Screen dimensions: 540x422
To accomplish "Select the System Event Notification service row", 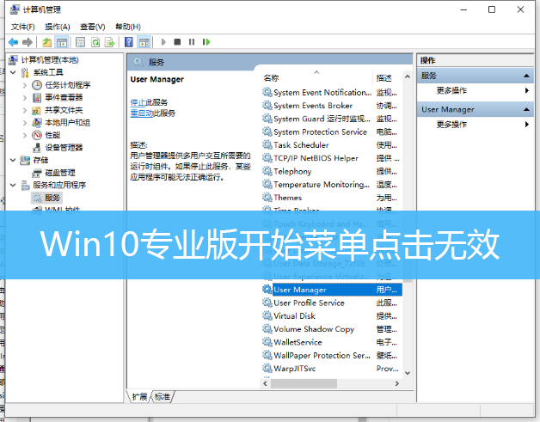I will coord(332,92).
